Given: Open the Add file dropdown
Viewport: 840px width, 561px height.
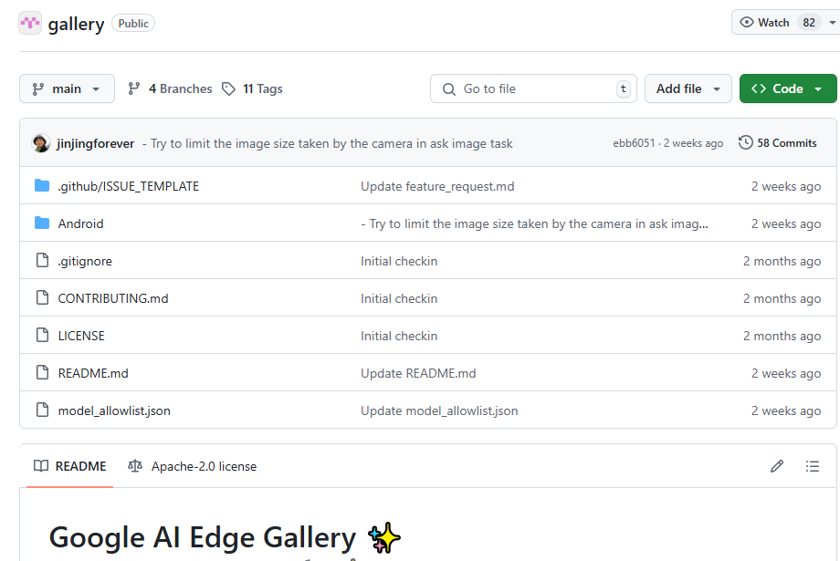Looking at the screenshot, I should pyautogui.click(x=688, y=88).
